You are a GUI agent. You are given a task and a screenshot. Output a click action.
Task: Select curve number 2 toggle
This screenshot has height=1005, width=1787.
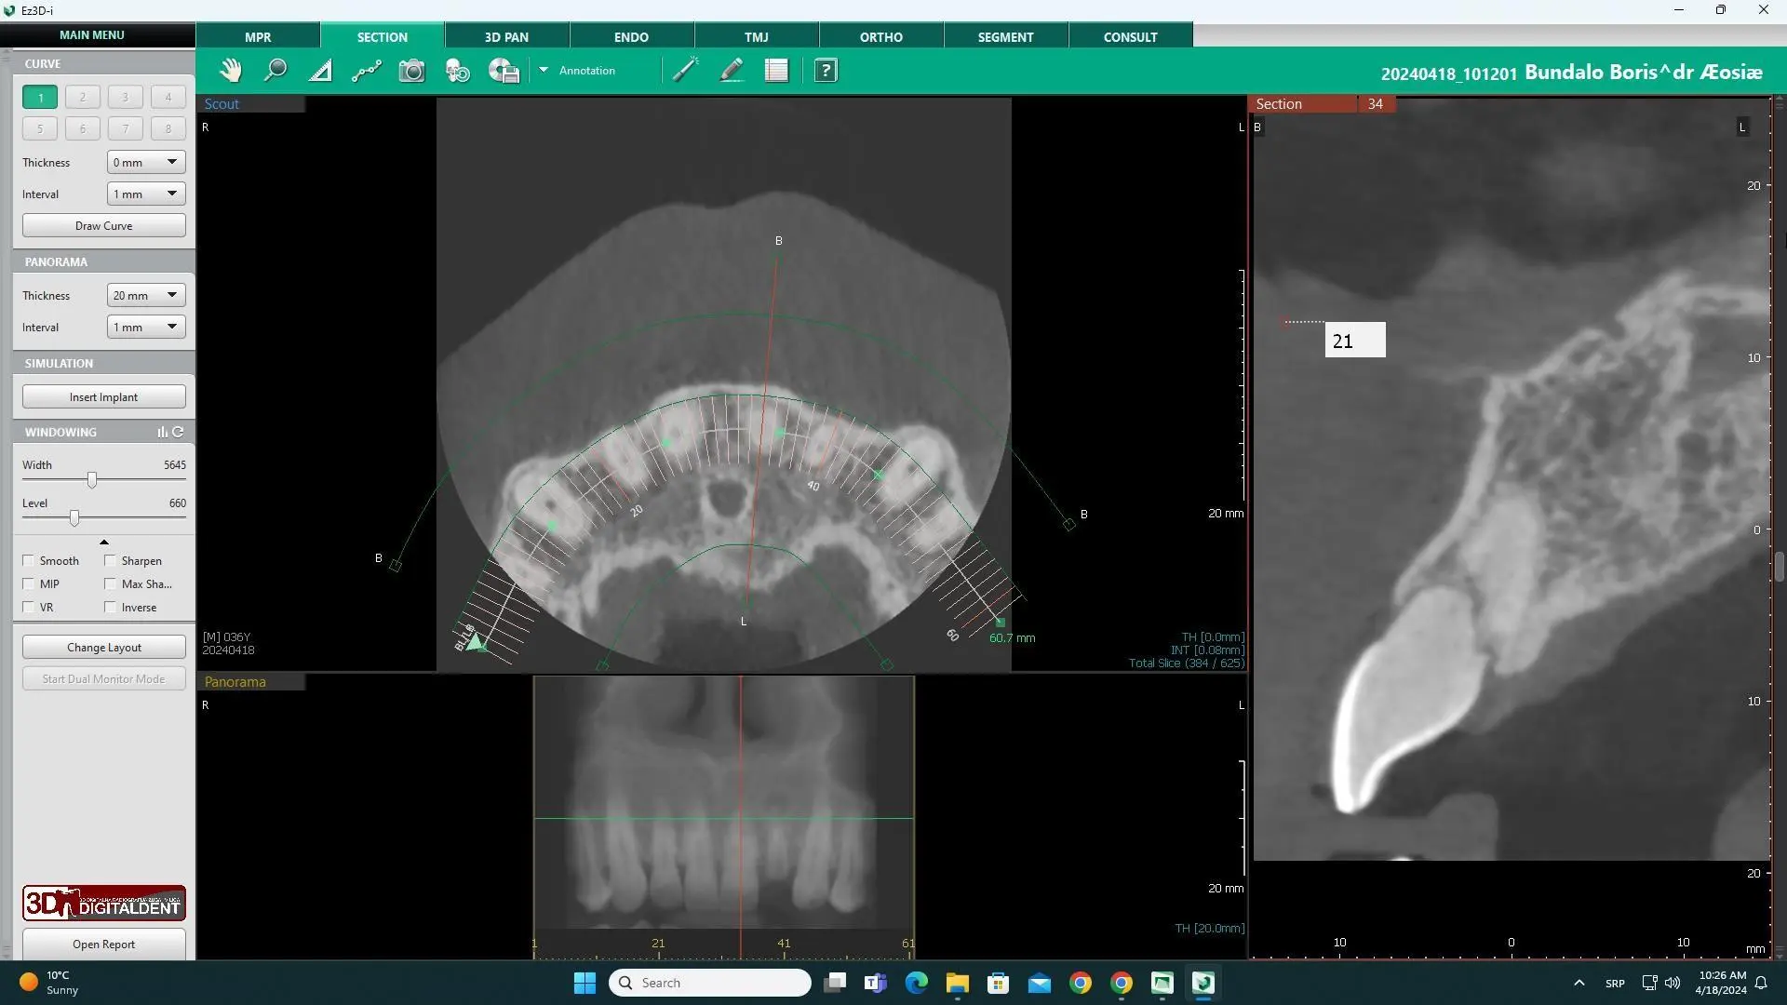pyautogui.click(x=83, y=97)
